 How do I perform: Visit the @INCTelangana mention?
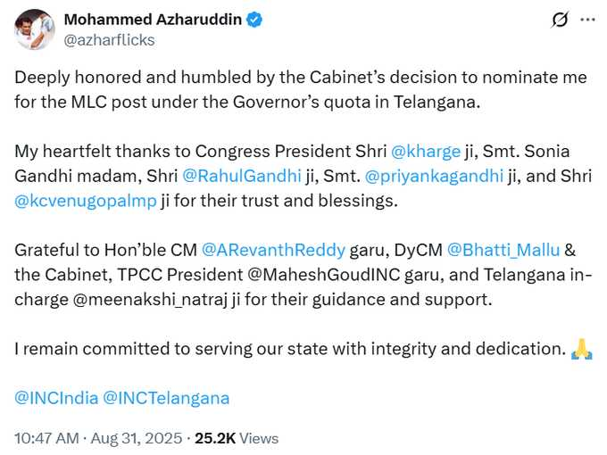[x=167, y=398]
